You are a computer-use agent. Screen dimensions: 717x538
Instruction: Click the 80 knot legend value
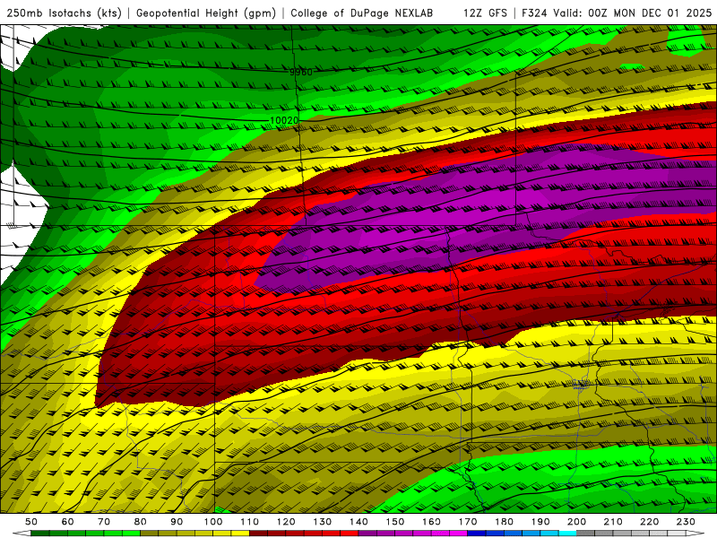coord(141,522)
